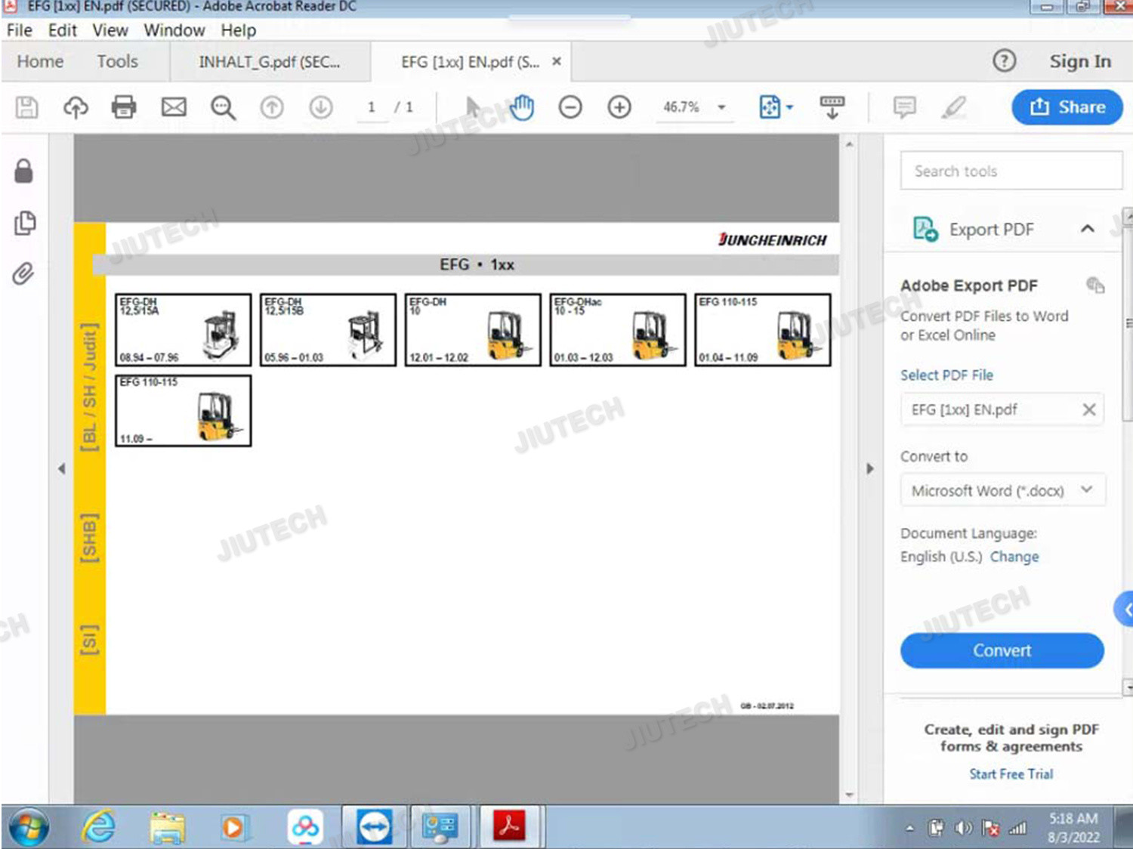Viewport: 1133px width, 849px height.
Task: Click the volume speaker tray icon
Action: [x=963, y=828]
